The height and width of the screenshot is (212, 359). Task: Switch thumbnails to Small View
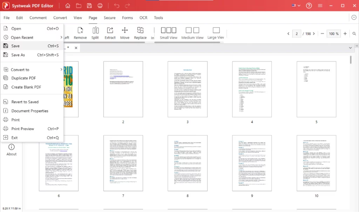168,33
